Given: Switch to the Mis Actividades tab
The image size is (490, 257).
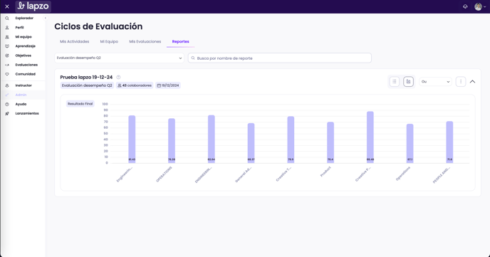Looking at the screenshot, I should click(74, 41).
